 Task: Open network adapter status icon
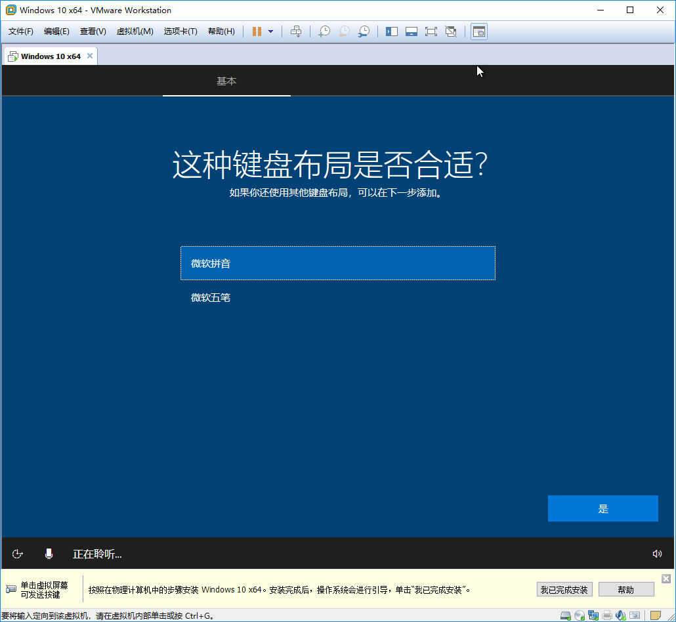click(593, 615)
